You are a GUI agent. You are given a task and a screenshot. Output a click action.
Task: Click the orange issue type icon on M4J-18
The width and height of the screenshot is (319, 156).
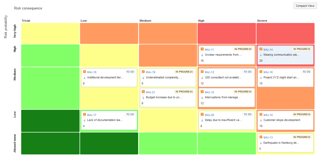coord(85,72)
